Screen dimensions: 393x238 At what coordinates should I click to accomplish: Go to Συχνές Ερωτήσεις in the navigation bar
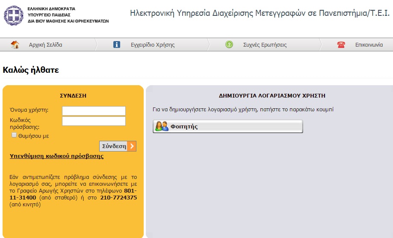[265, 45]
